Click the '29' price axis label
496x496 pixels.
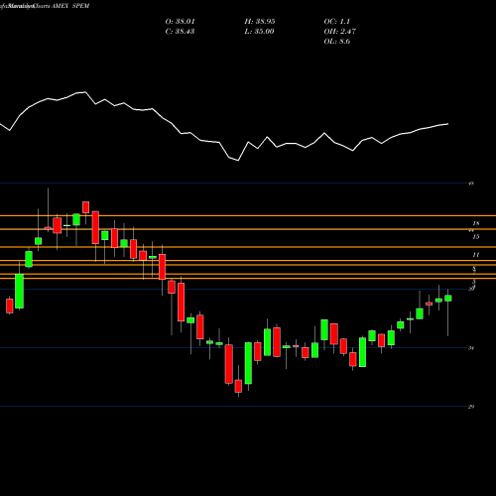[x=471, y=407]
